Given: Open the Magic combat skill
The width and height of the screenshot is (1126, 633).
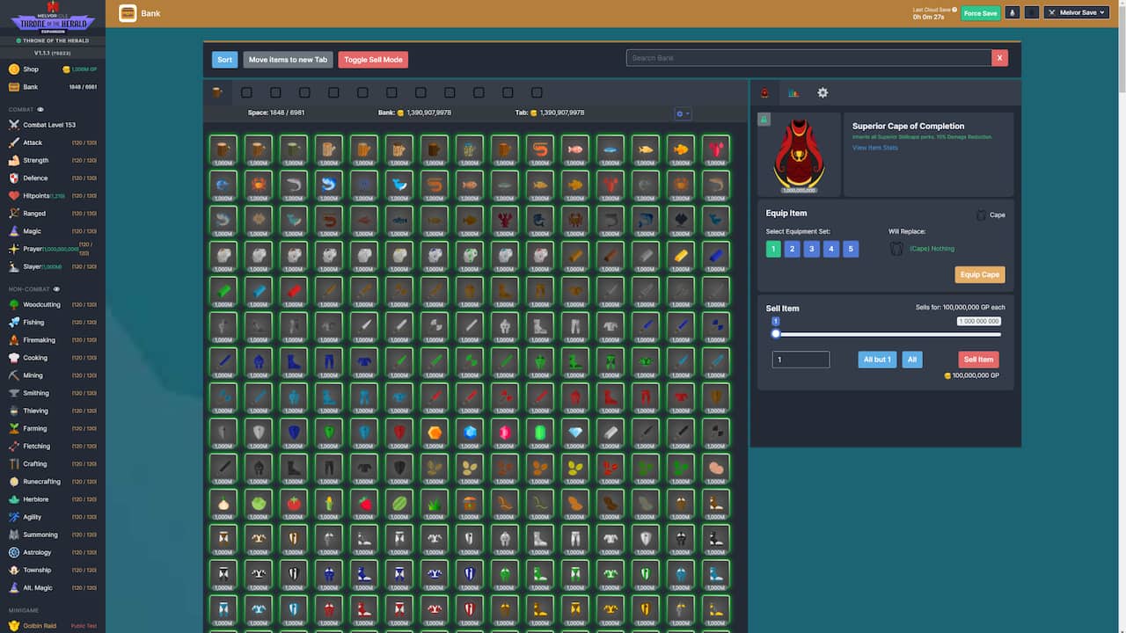Looking at the screenshot, I should tap(53, 231).
